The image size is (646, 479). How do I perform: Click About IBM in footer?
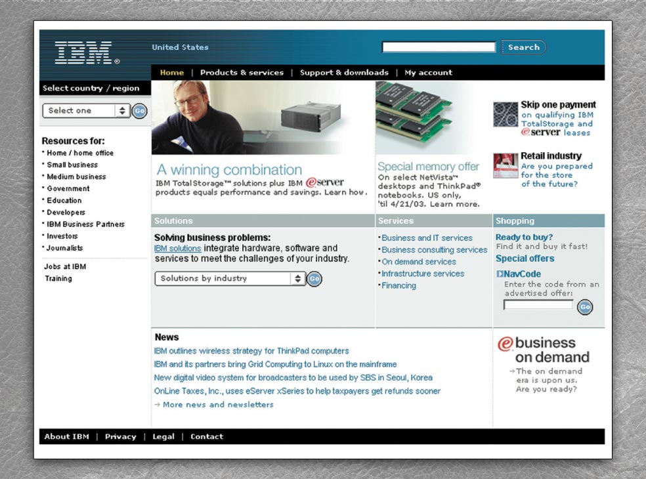(67, 436)
